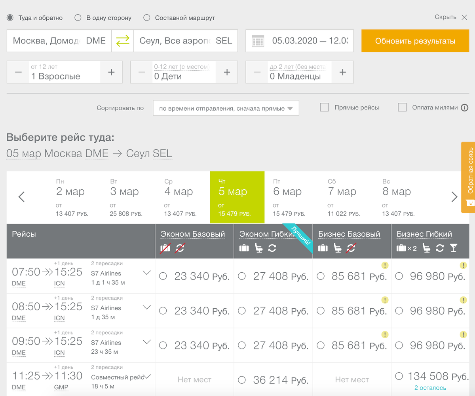Select В одну сторону radio option
This screenshot has width=475, height=396.
click(x=103, y=18)
